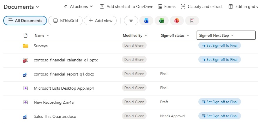This screenshot has height=124, width=258.
Task: Filter by Excel files icon
Action: [162, 21]
